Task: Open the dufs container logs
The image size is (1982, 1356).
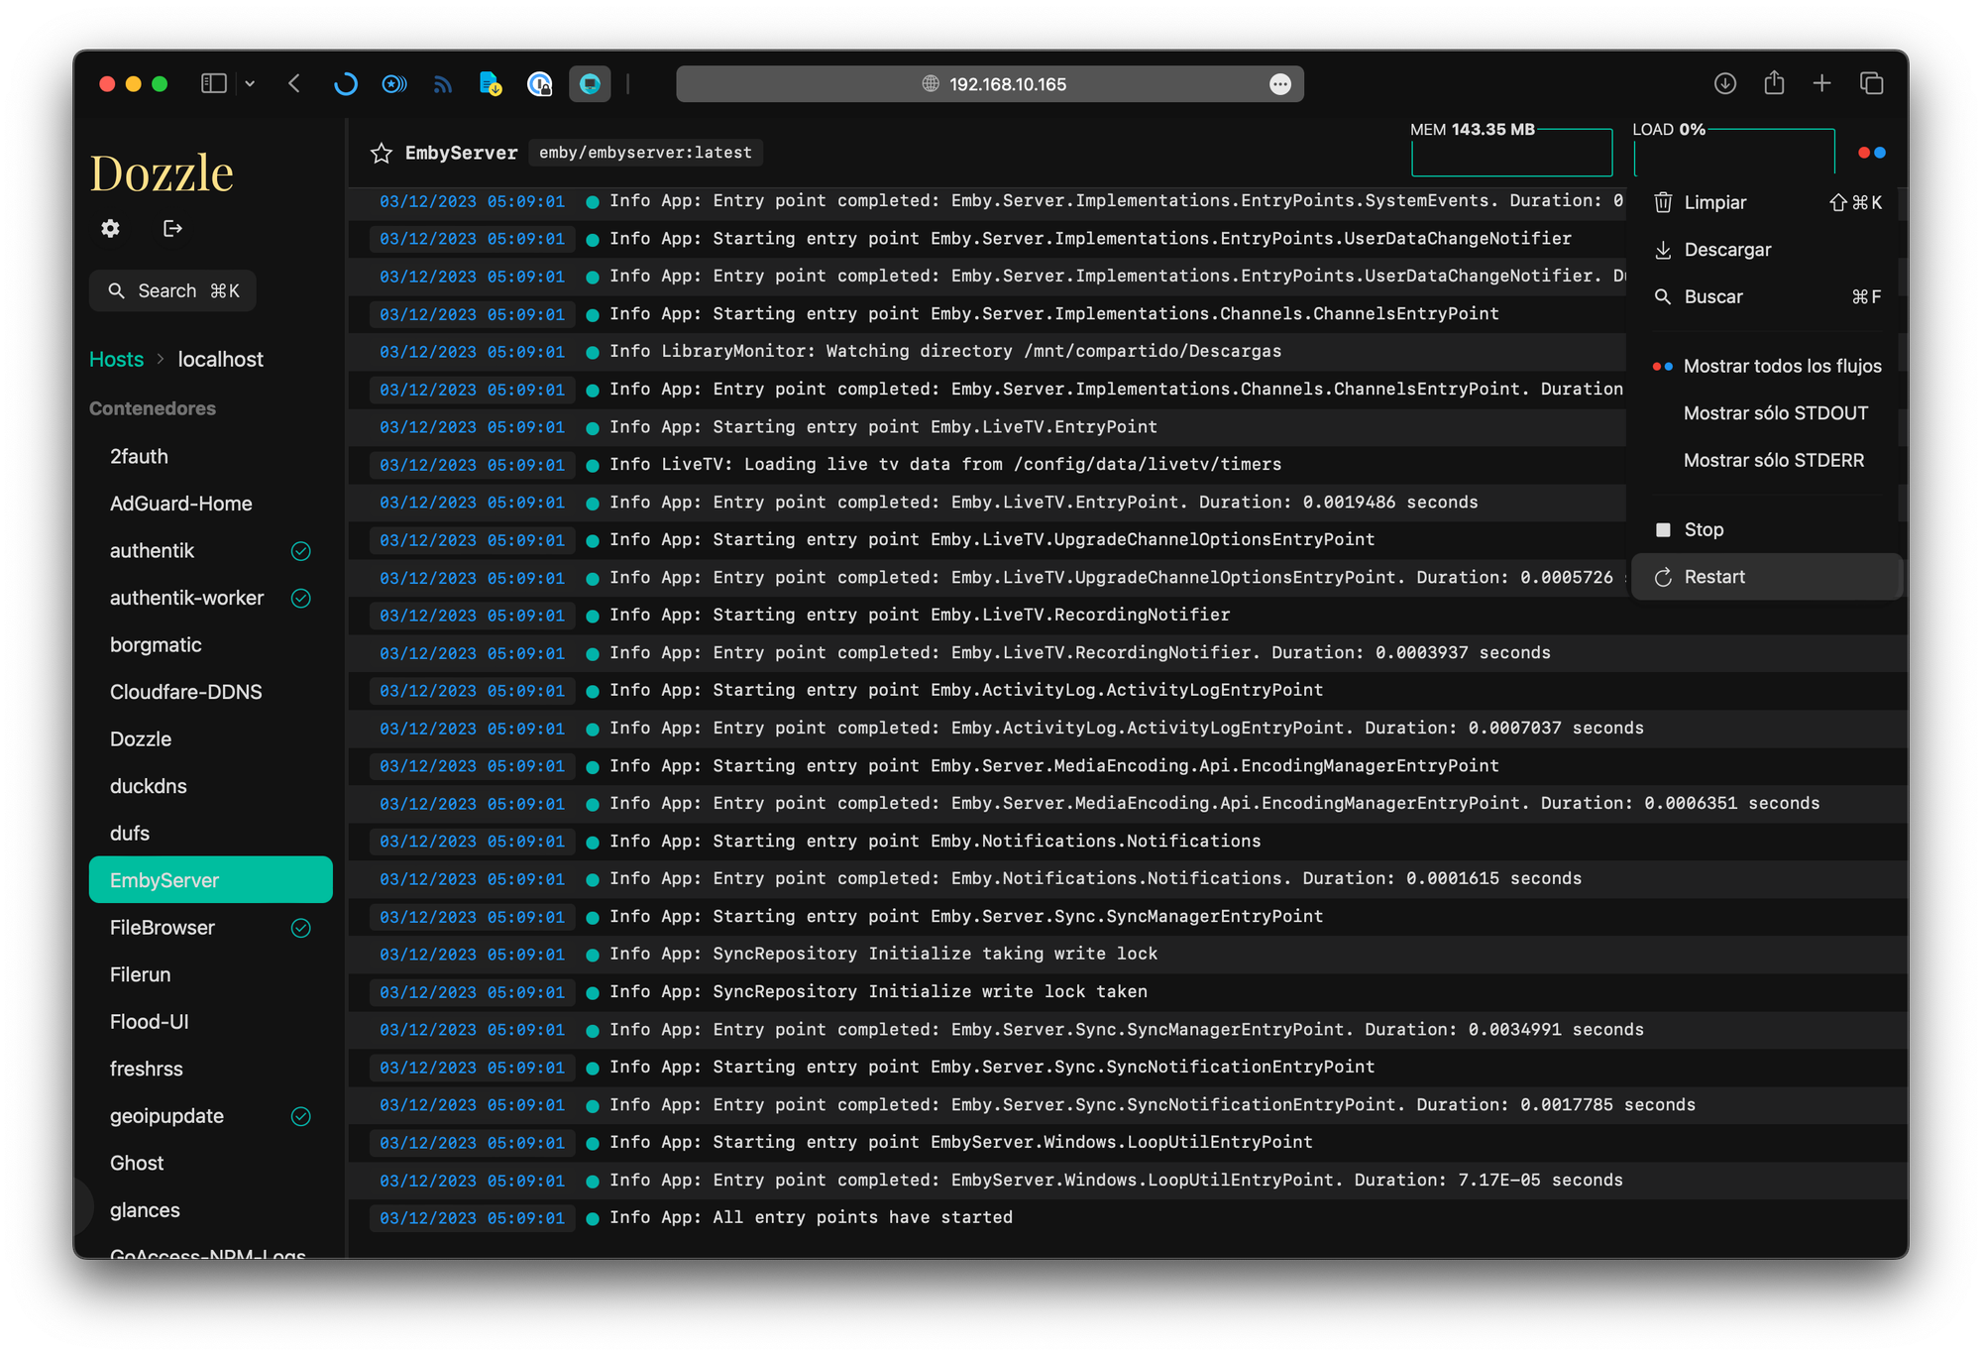Action: (x=210, y=834)
